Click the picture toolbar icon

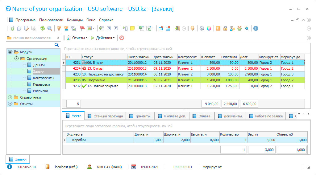point(89,28)
